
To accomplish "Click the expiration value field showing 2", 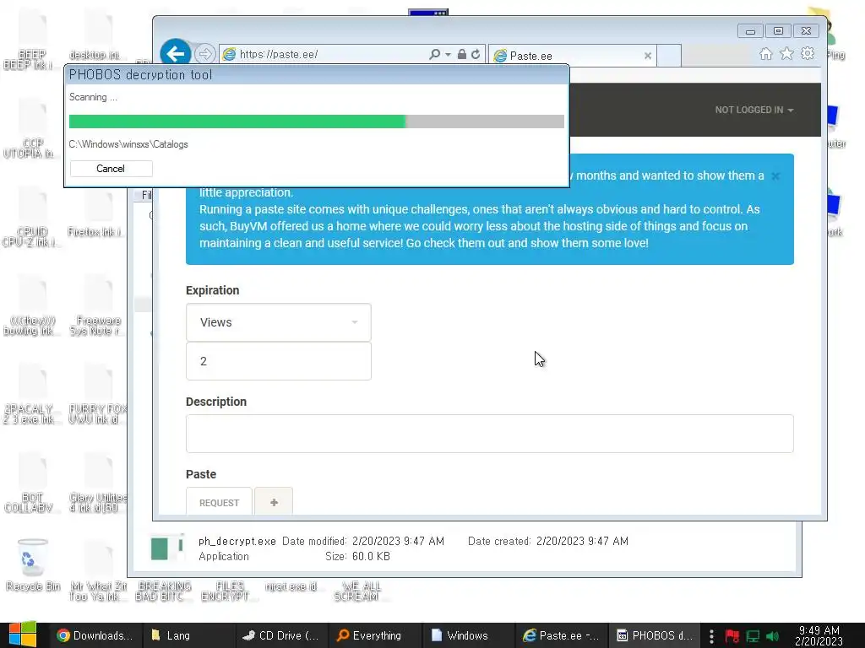I will [279, 361].
